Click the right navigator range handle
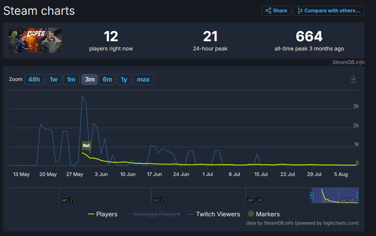Image resolution: width=376 pixels, height=236 pixels. pos(358,195)
